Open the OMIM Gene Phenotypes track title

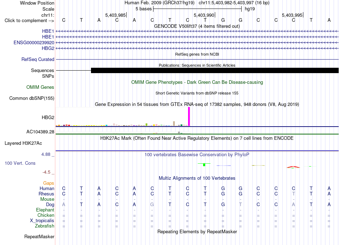tap(197, 82)
